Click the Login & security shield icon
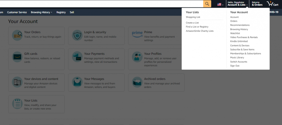Image resolution: width=282 pixels, height=125 pixels. click(77, 35)
